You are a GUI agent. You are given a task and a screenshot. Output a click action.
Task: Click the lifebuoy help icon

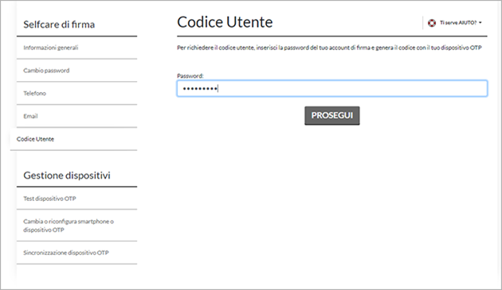click(x=432, y=23)
